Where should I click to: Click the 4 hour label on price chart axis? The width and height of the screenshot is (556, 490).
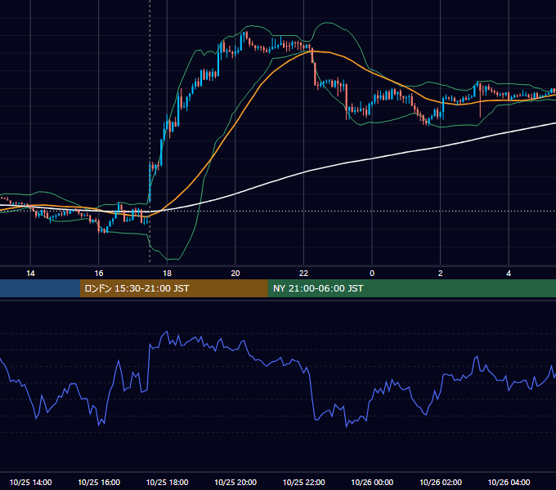click(x=509, y=274)
